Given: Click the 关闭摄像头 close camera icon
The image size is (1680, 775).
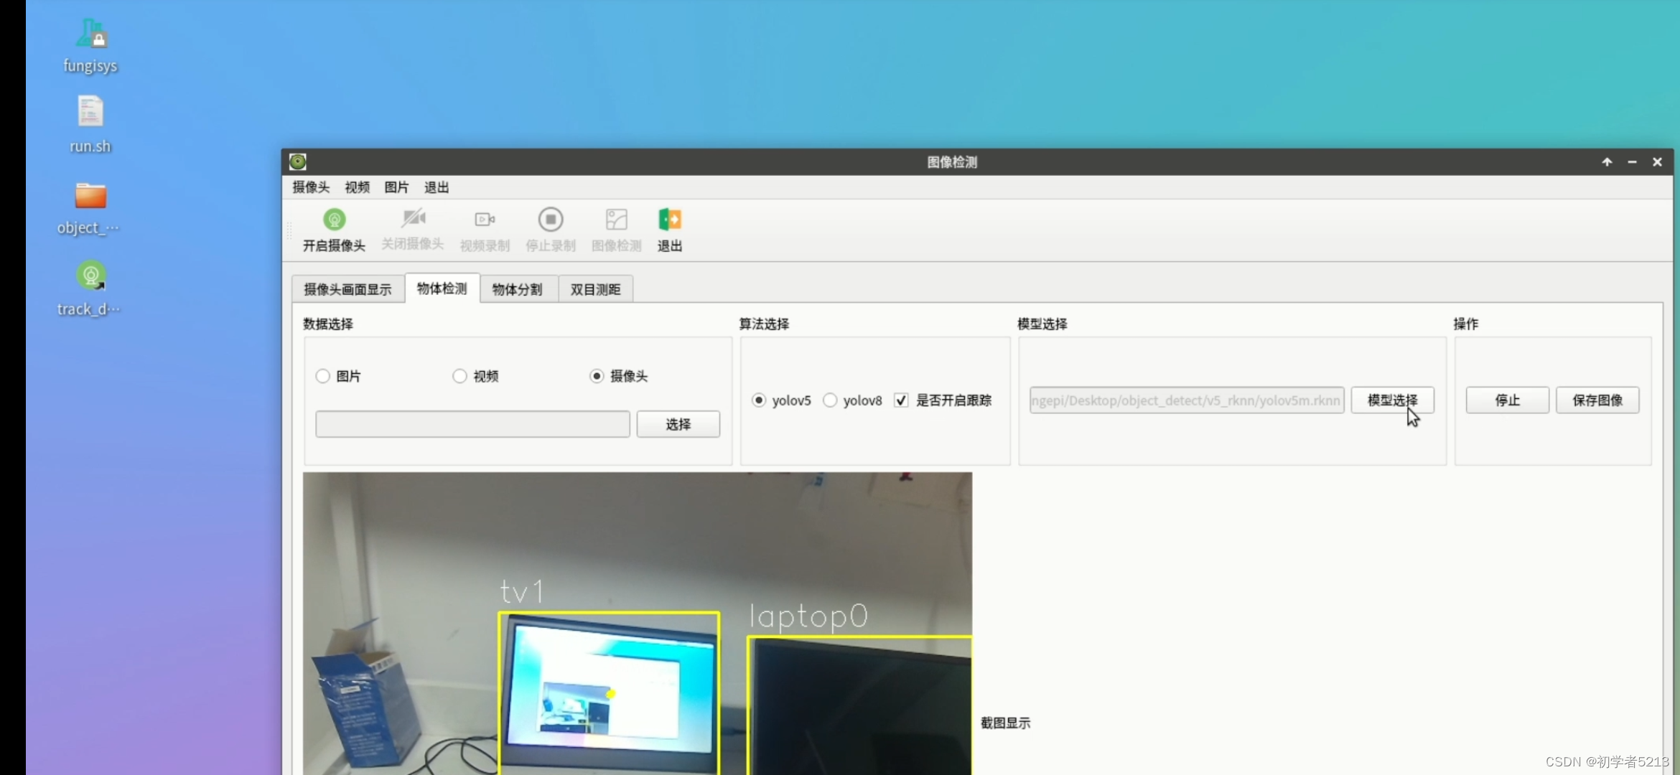Looking at the screenshot, I should click(x=413, y=219).
